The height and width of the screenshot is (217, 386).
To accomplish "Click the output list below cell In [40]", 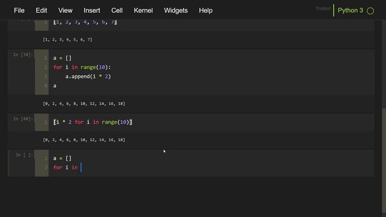I will tap(84, 140).
